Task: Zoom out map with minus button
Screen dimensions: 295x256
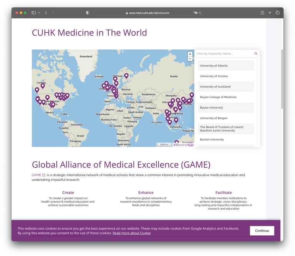Action: pyautogui.click(x=190, y=59)
